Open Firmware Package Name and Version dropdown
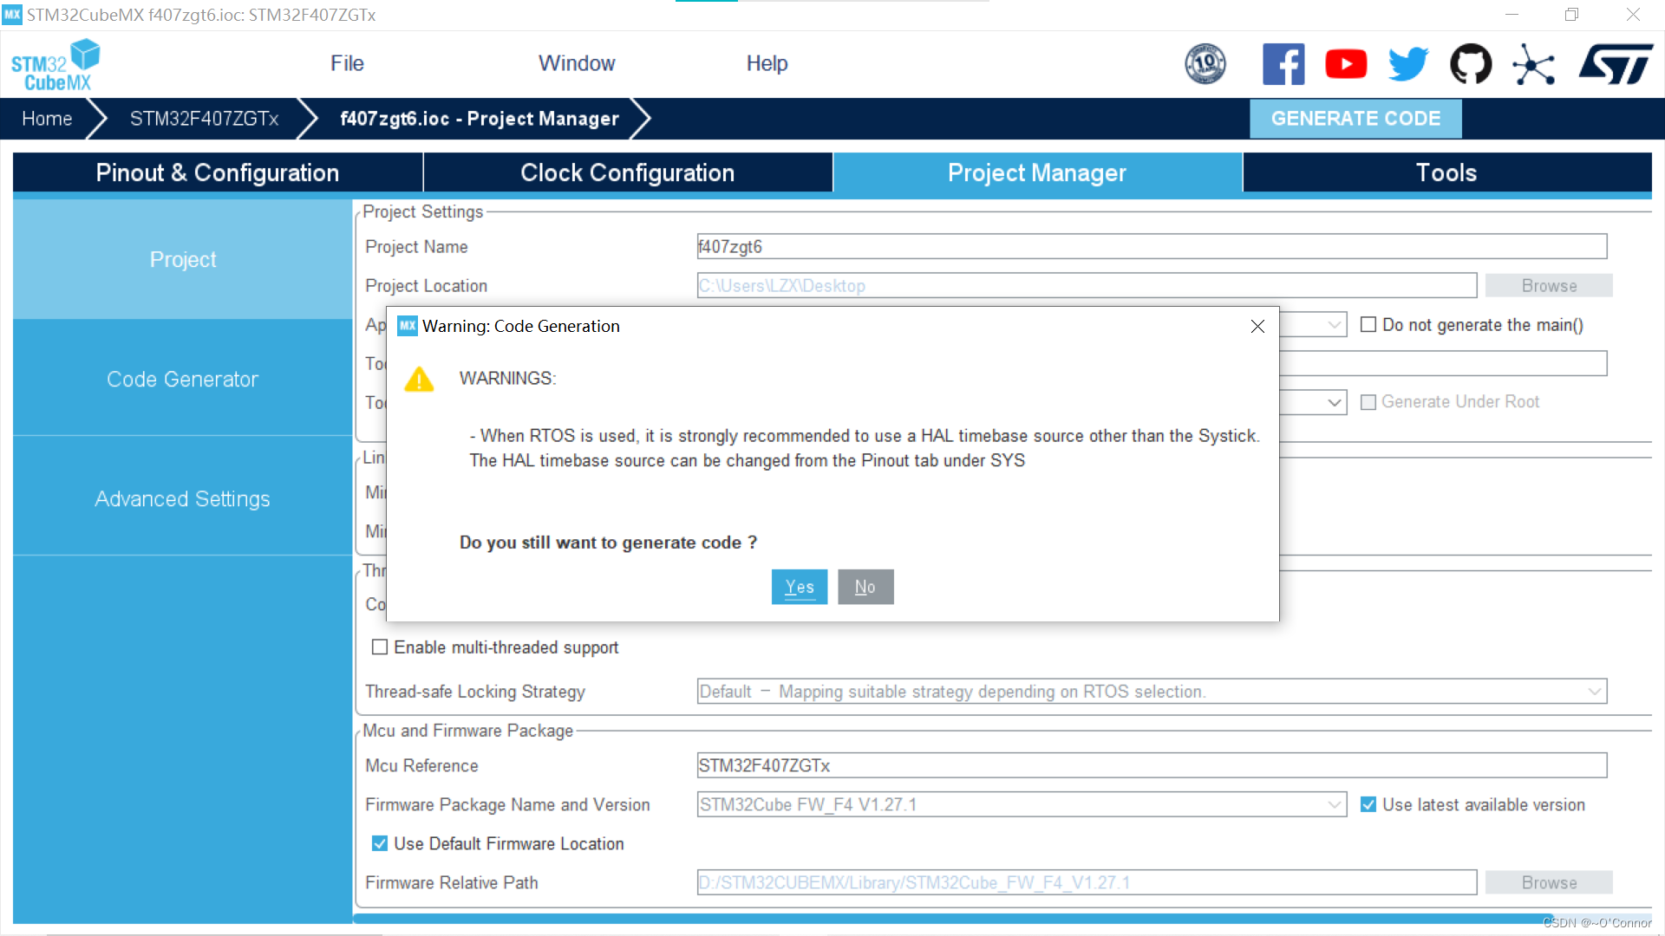The width and height of the screenshot is (1665, 936). pos(1334,805)
